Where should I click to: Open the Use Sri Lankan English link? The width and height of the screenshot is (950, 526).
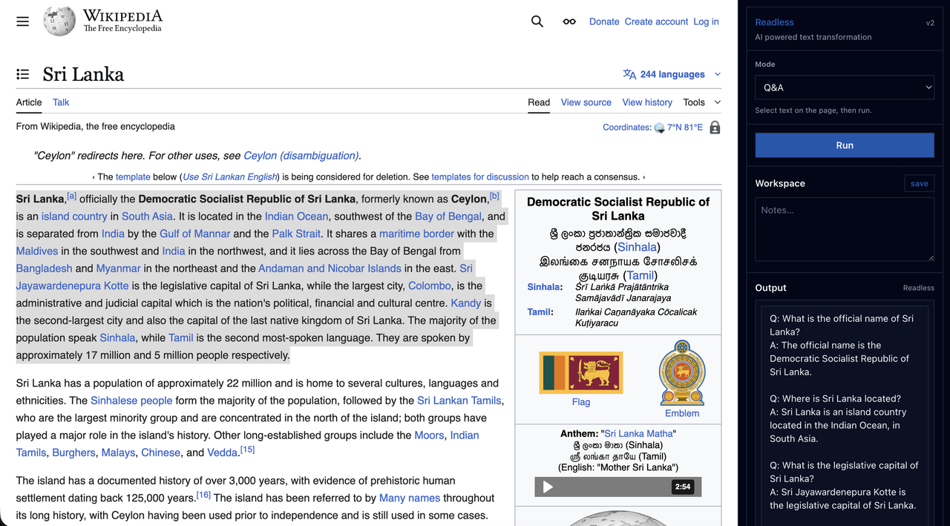(x=230, y=177)
